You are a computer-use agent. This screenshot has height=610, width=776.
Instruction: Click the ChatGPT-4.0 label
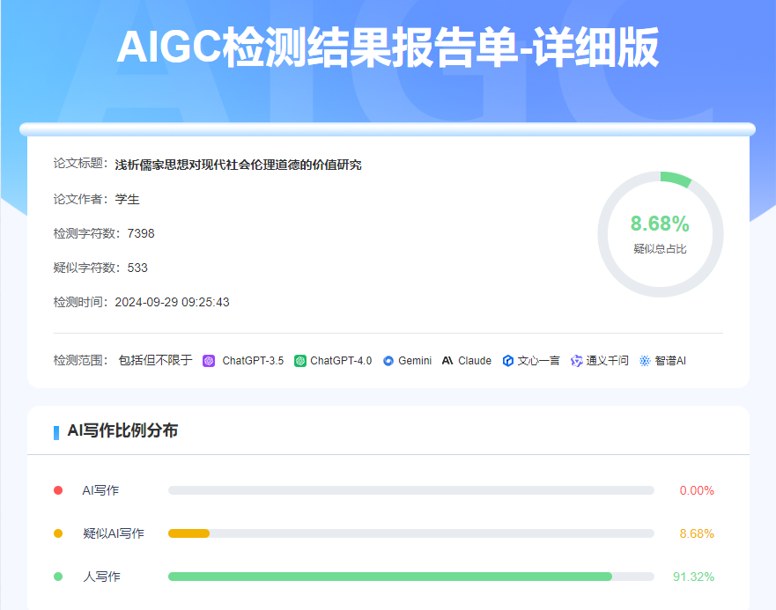click(x=341, y=361)
